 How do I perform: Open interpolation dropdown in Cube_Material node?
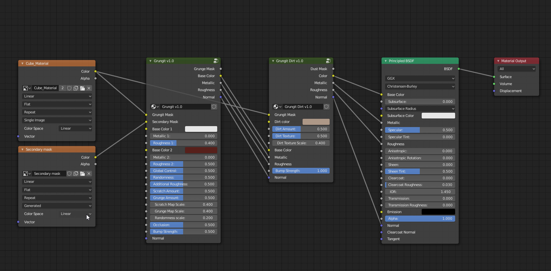pyautogui.click(x=57, y=96)
